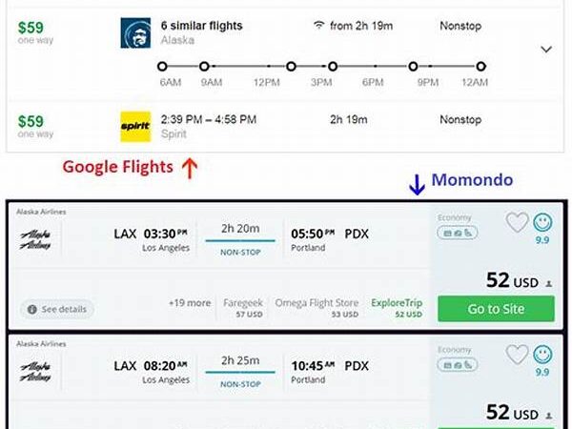Click the Economy amenities icons on the 03:30 PM flight
The image size is (572, 429).
(x=454, y=234)
